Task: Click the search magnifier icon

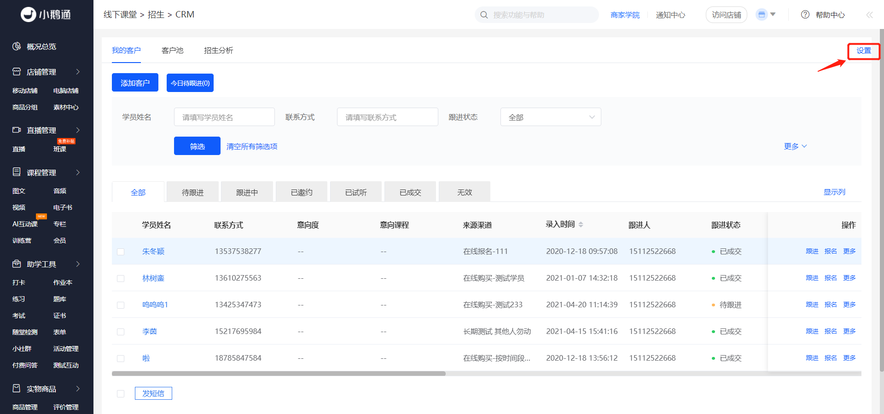Action: (484, 15)
